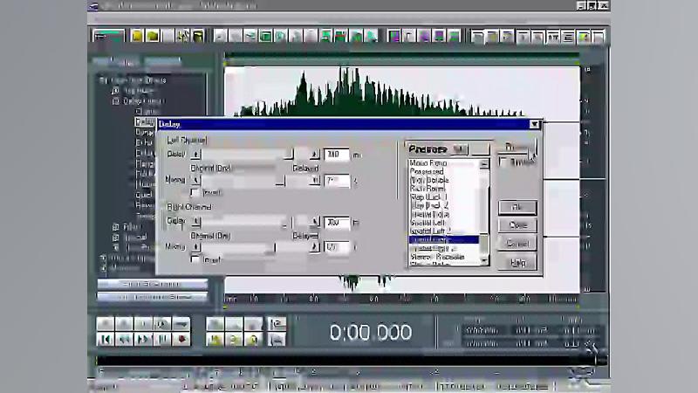Toggle the Group By Category button
The height and width of the screenshot is (393, 698).
tap(152, 284)
